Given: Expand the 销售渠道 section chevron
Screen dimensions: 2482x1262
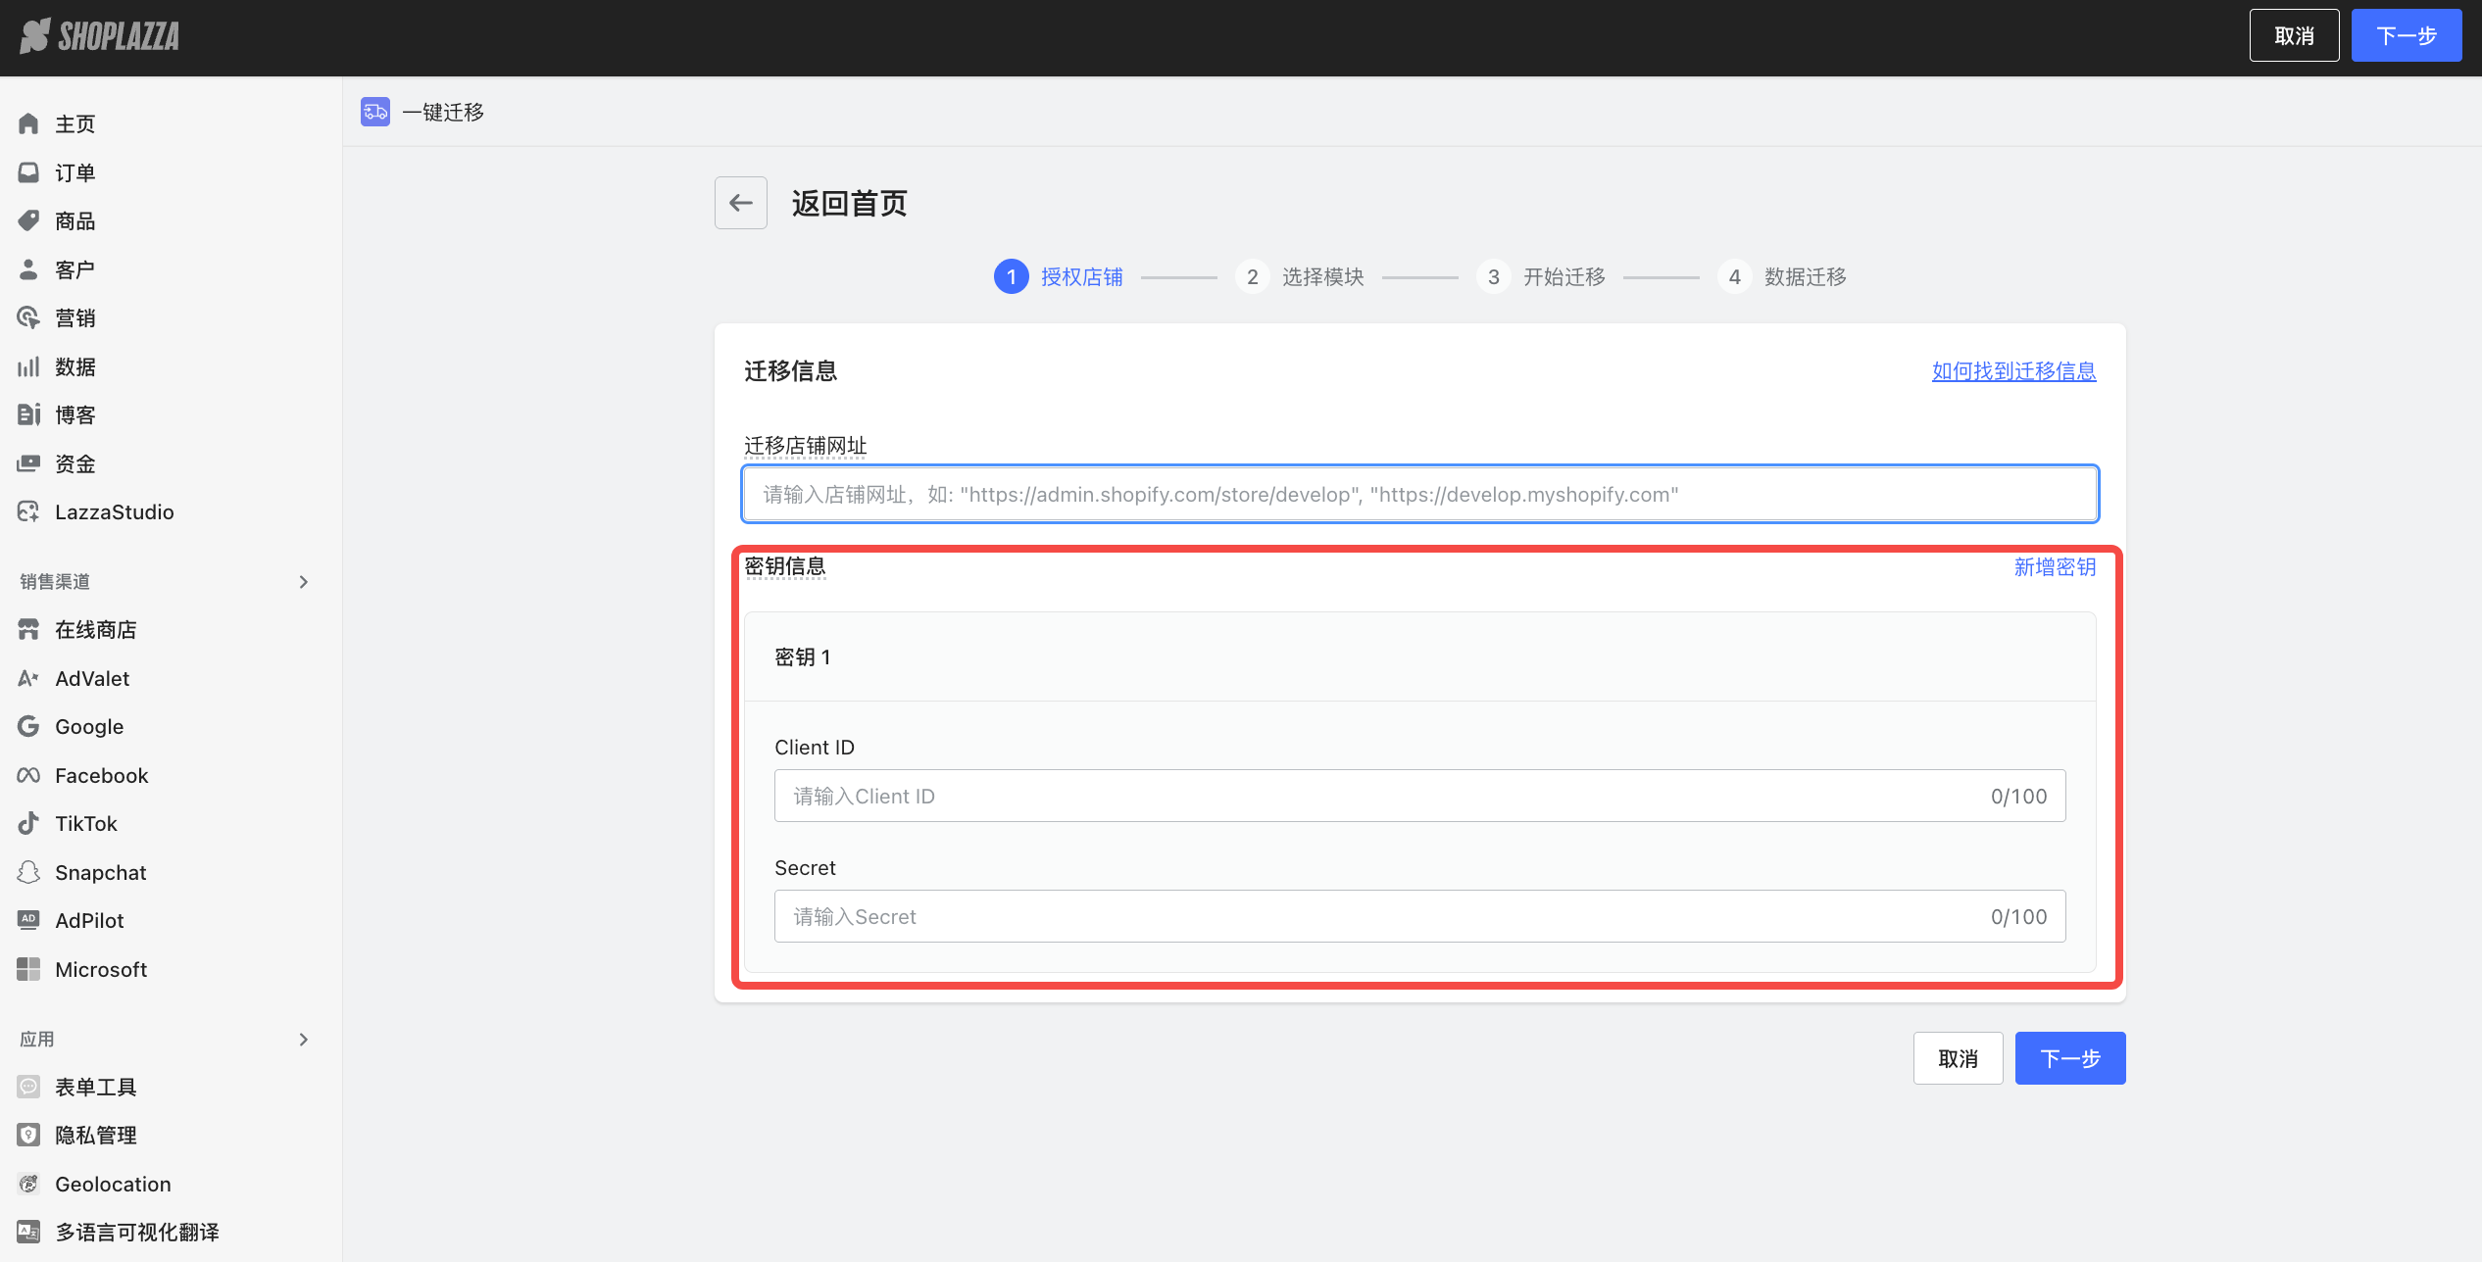Looking at the screenshot, I should point(304,582).
